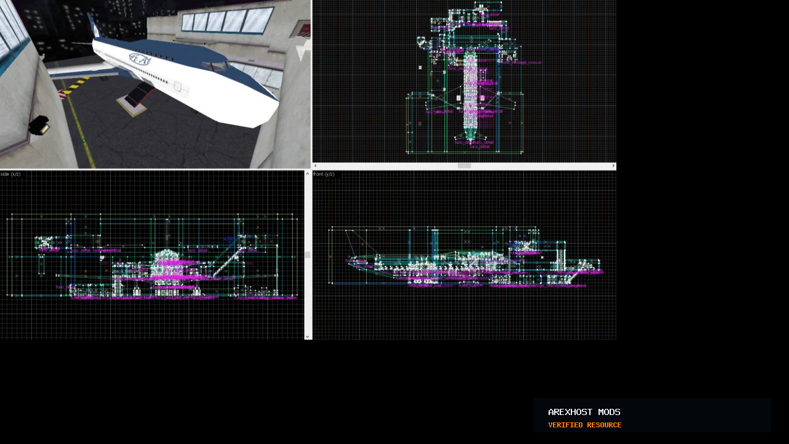Screen dimensions: 789x444
Task: Click the vertical scrollbar thumb beside the side view
Action: pos(308,255)
